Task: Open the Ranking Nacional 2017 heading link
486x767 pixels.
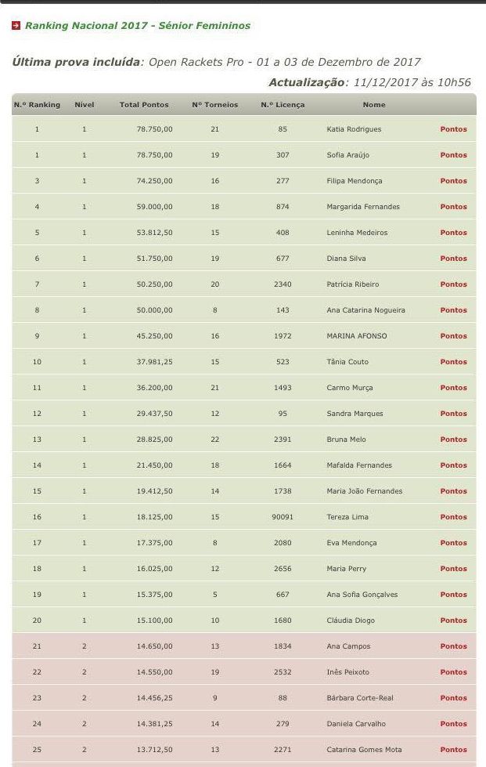Action: point(137,26)
